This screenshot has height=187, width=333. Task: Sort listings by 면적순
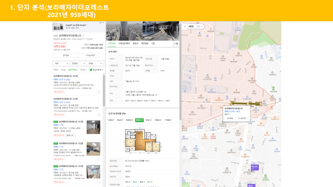point(83,70)
